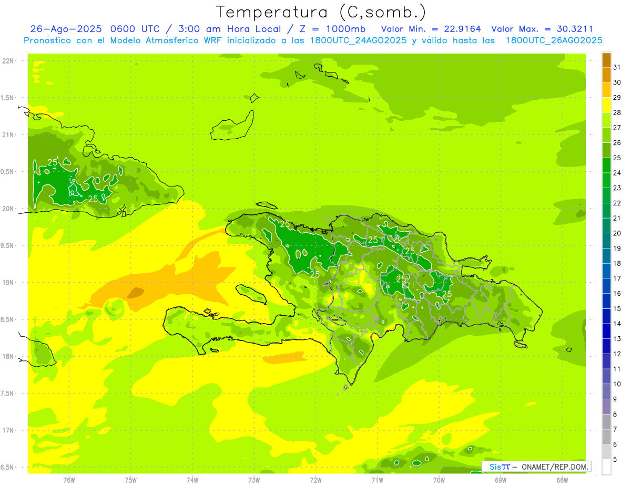Click the '17N' latitude axis label
The height and width of the screenshot is (487, 631).
8,431
